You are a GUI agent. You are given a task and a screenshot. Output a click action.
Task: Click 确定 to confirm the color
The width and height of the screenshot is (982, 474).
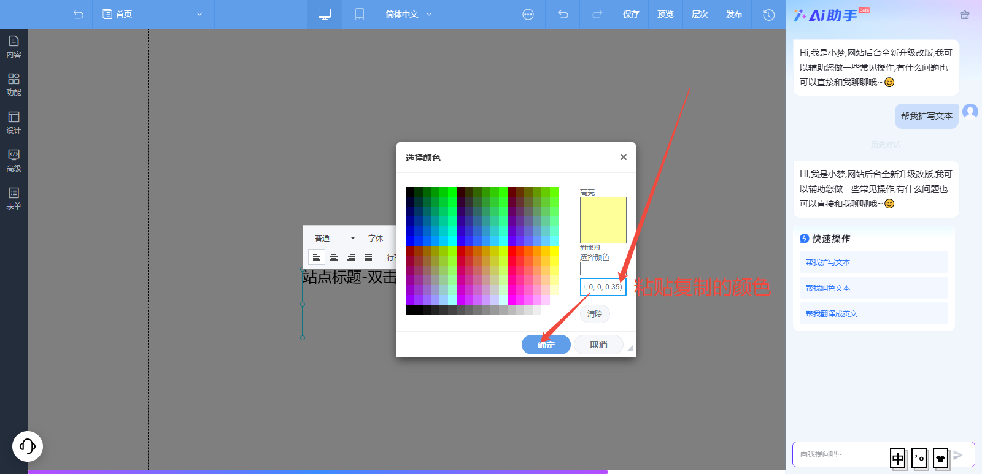click(x=546, y=345)
